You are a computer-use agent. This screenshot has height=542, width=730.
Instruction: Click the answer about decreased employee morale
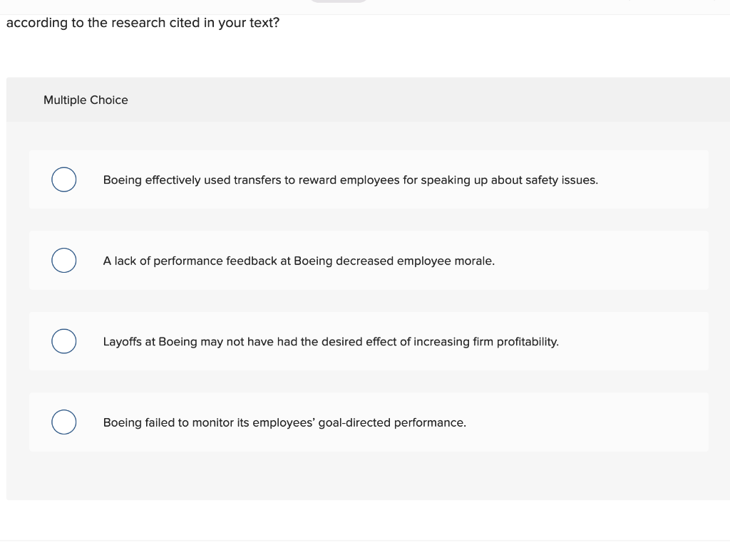pyautogui.click(x=299, y=261)
